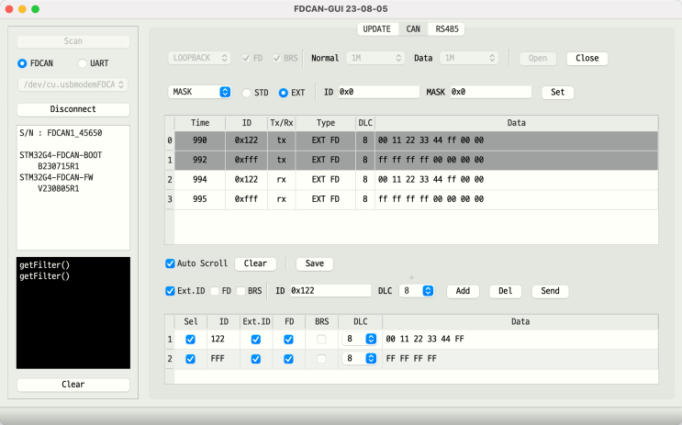Screen dimensions: 682x425
Task: Click the Add message button
Action: [x=463, y=292]
